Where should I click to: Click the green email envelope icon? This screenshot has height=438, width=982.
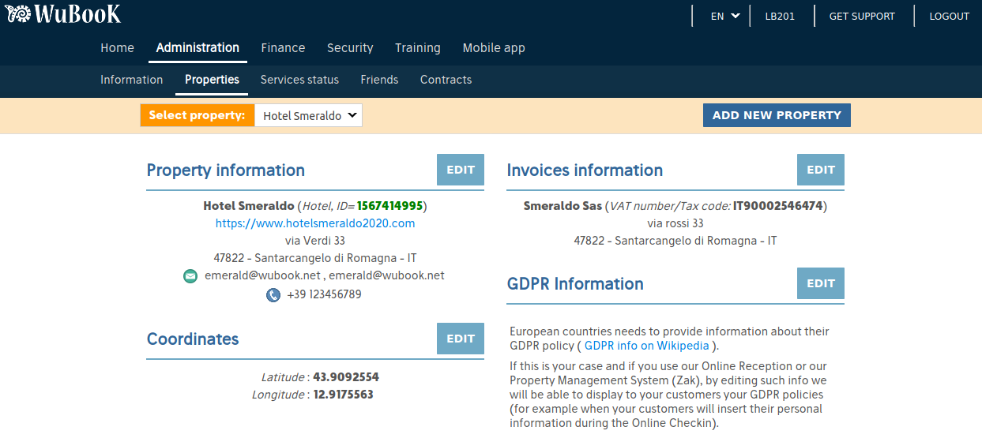pos(190,276)
